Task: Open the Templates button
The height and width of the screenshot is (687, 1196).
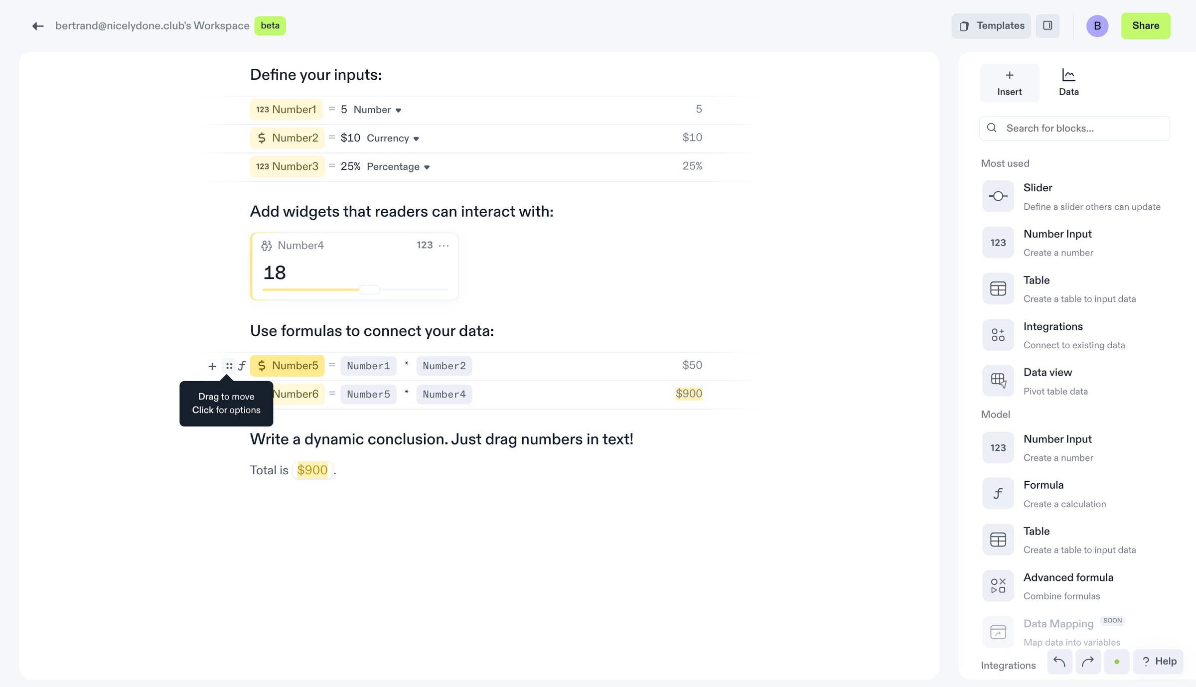Action: (991, 26)
